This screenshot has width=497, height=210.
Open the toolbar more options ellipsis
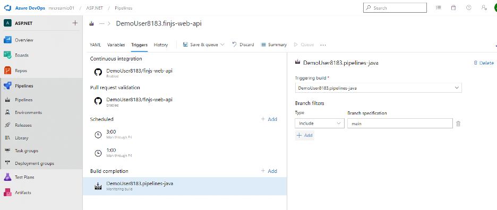(x=323, y=45)
